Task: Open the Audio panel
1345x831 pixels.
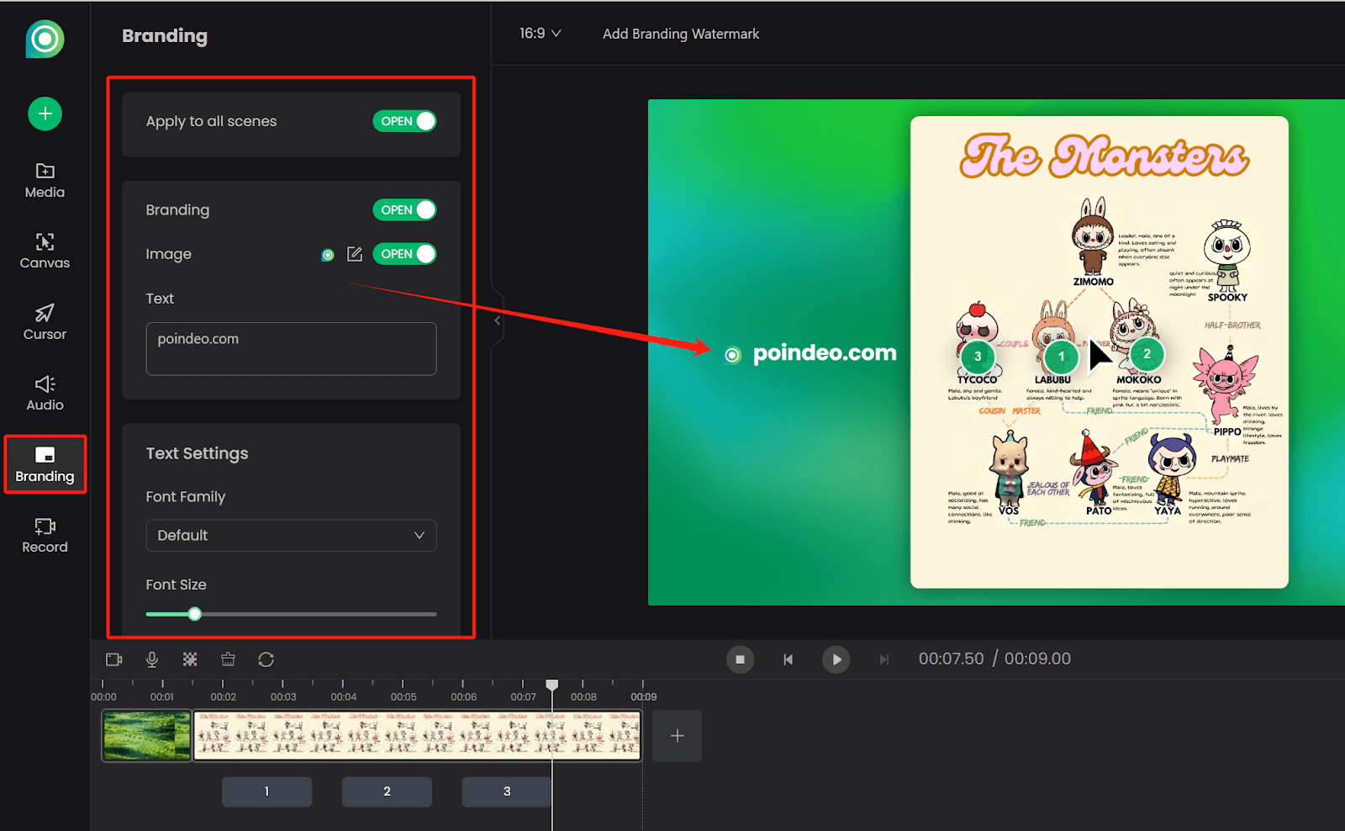Action: pyautogui.click(x=45, y=393)
